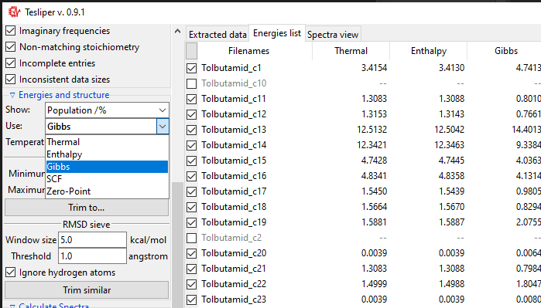
Task: Uncheck the Tolbutamid_c1 row checkbox
Action: (x=191, y=68)
